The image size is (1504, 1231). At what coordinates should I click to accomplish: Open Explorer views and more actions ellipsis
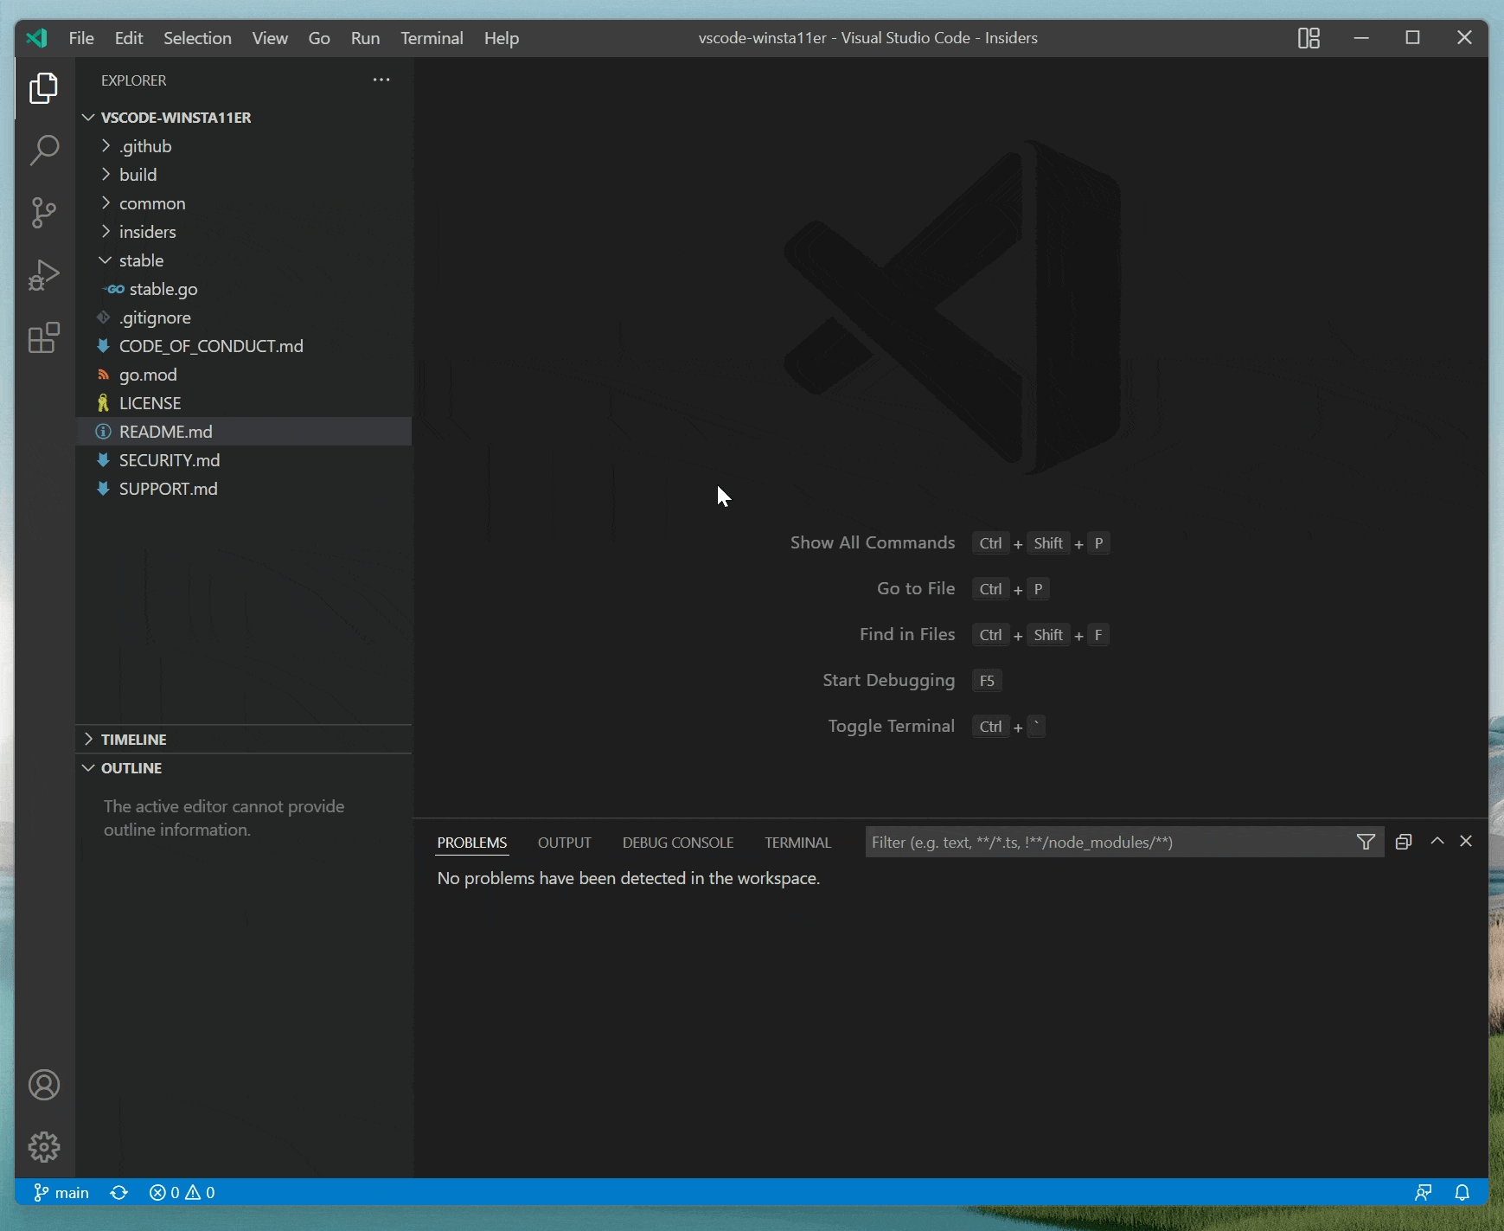pos(381,80)
